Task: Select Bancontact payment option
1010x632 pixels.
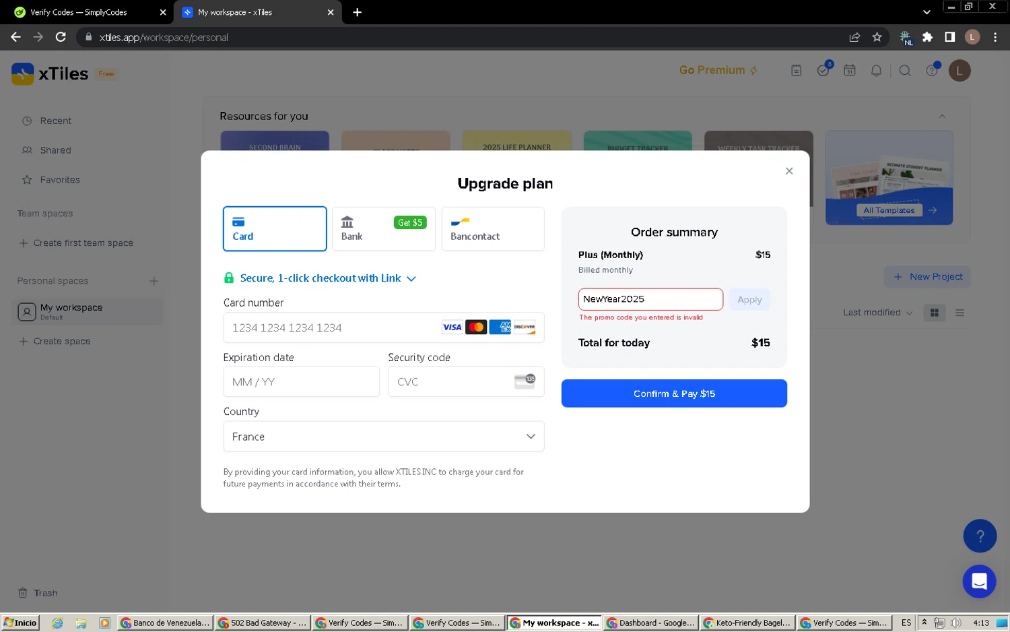Action: pyautogui.click(x=493, y=229)
